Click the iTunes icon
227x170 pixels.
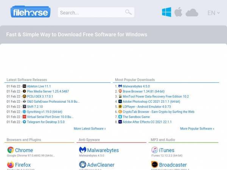155,150
